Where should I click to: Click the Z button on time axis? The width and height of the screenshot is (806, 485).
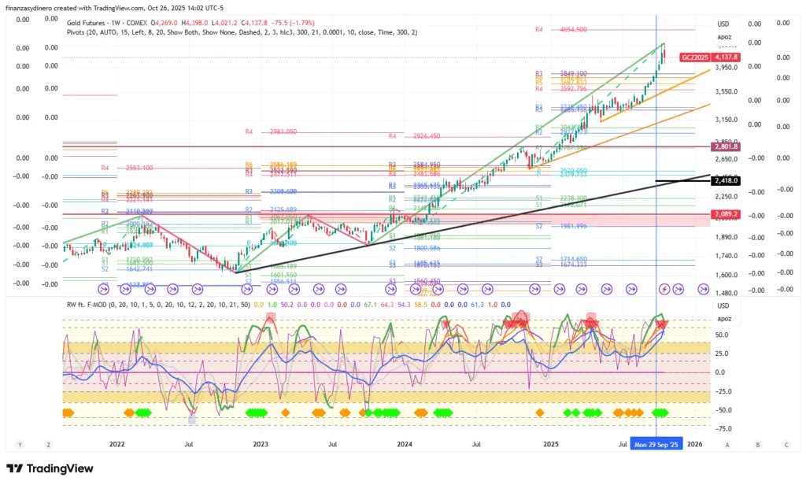coord(49,445)
